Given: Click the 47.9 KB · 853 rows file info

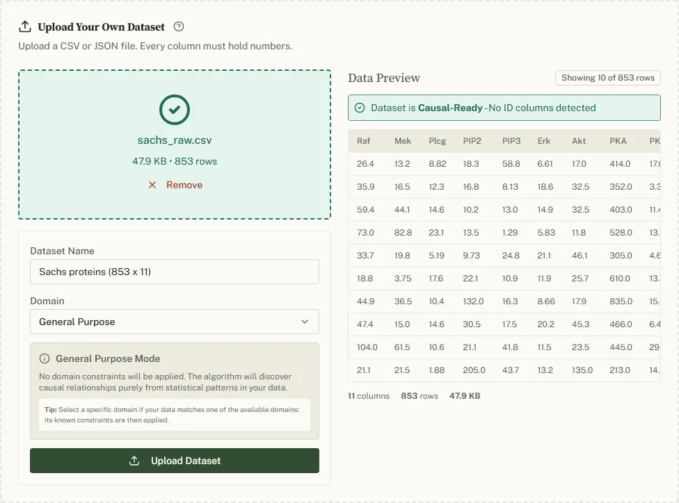Looking at the screenshot, I should (x=175, y=161).
